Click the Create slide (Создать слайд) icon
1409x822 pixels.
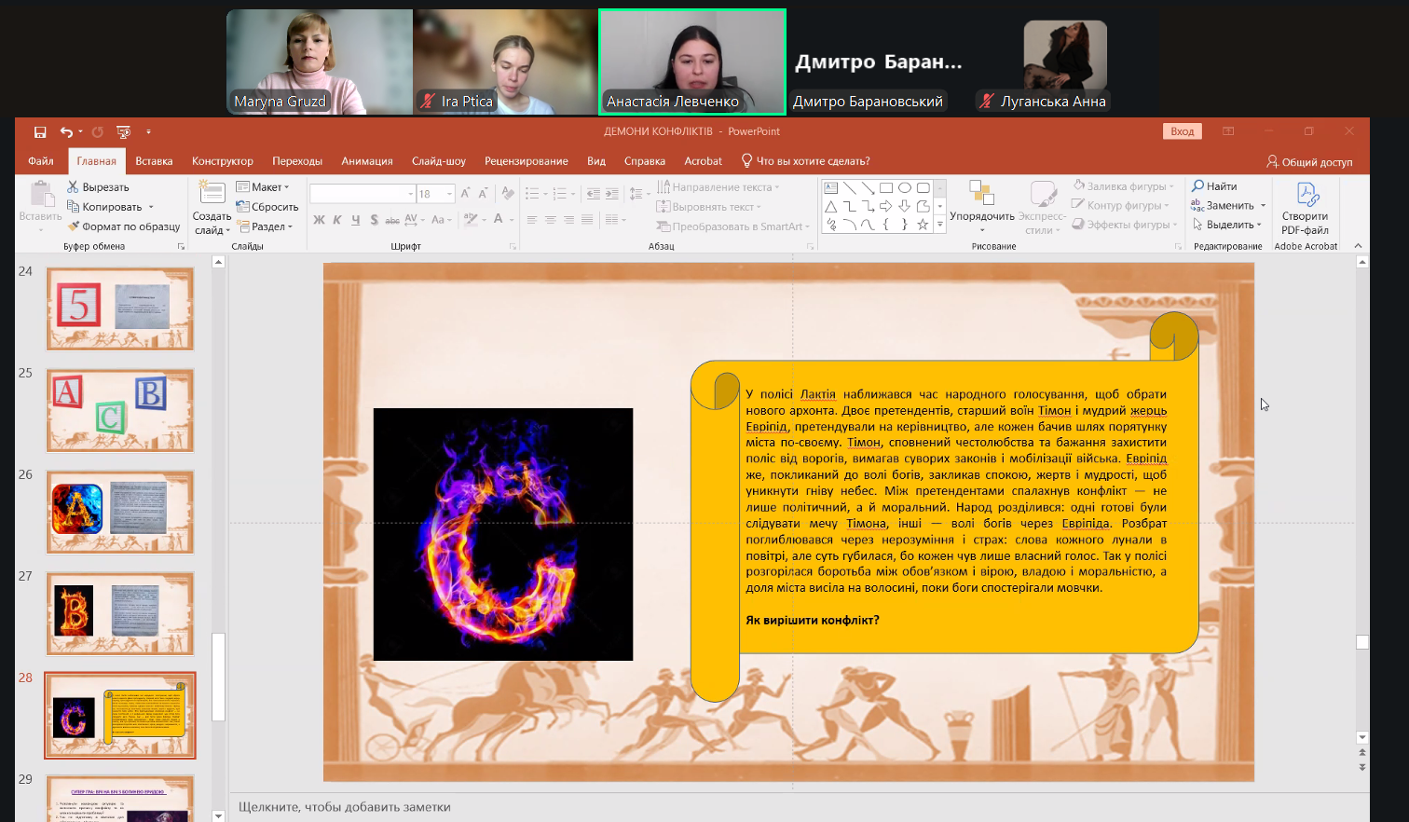pyautogui.click(x=212, y=194)
